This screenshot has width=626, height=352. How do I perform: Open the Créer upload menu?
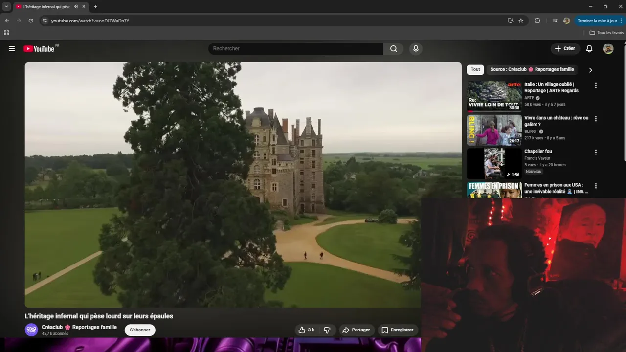(565, 49)
